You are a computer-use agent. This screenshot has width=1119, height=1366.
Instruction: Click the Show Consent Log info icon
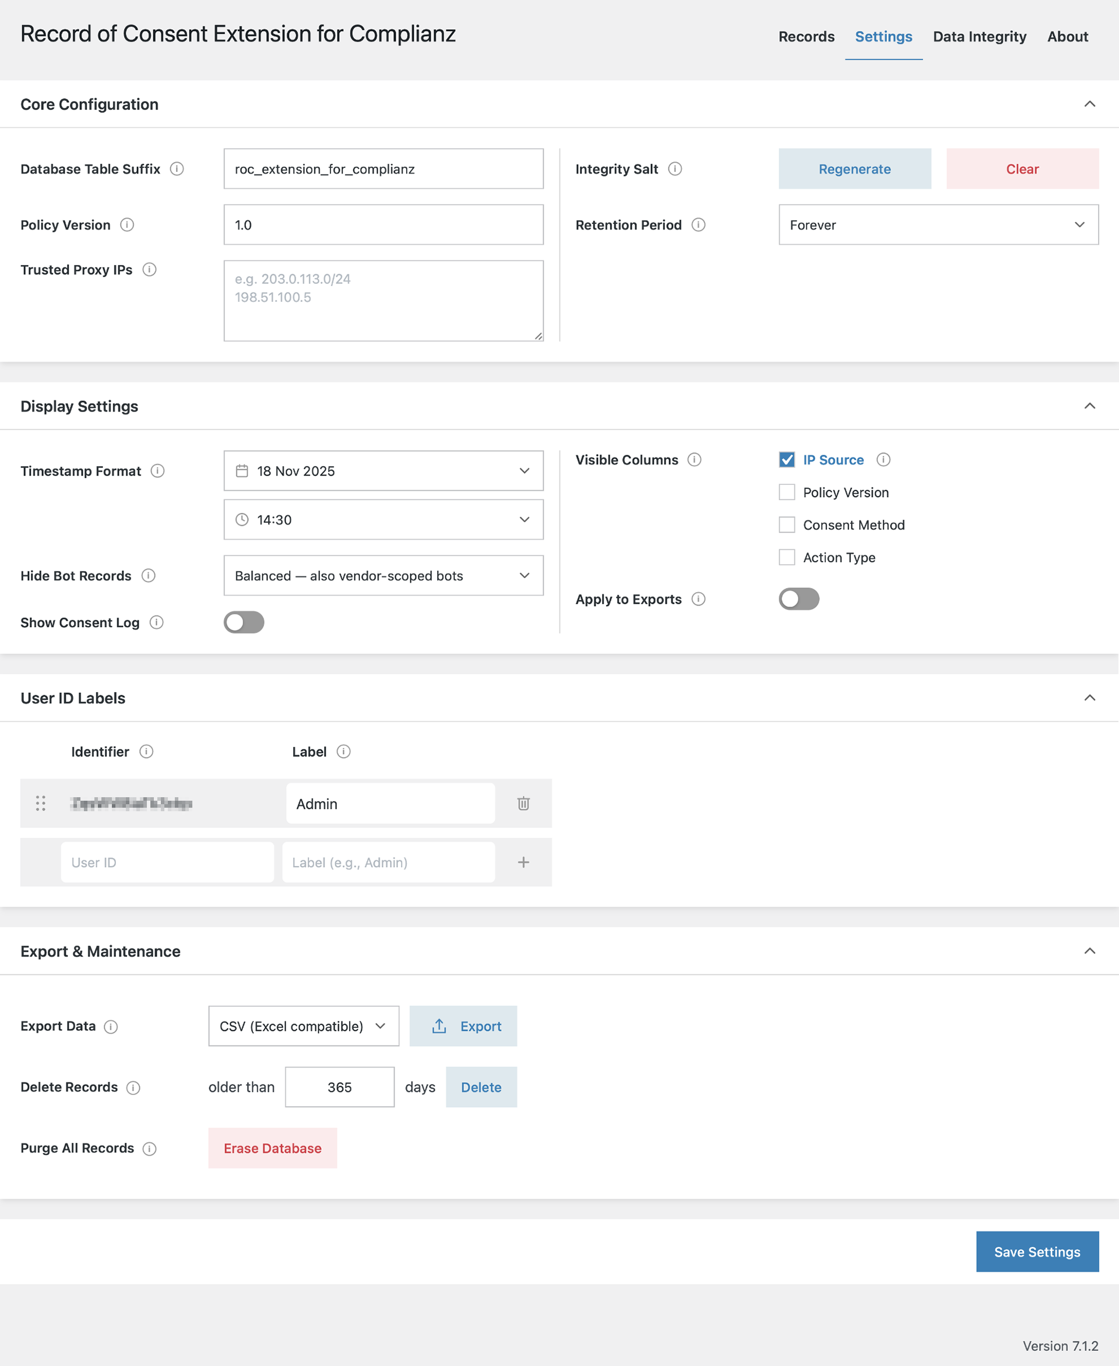click(156, 622)
